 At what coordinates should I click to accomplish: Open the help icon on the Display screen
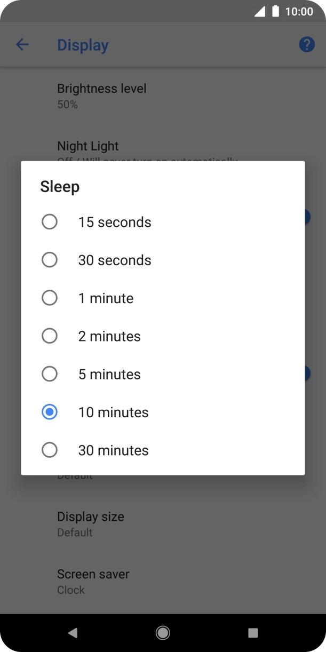pos(306,44)
